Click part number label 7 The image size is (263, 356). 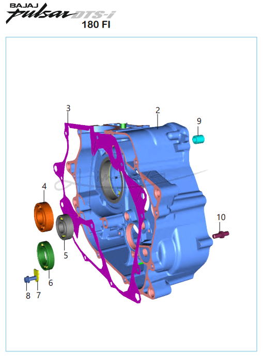tap(38, 295)
